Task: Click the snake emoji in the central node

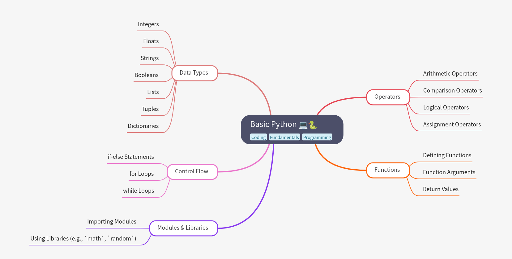Action: (313, 125)
